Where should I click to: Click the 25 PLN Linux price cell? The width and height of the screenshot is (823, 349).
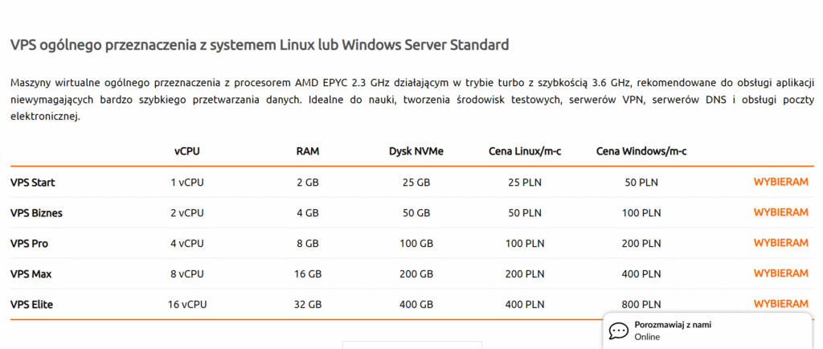526,183
